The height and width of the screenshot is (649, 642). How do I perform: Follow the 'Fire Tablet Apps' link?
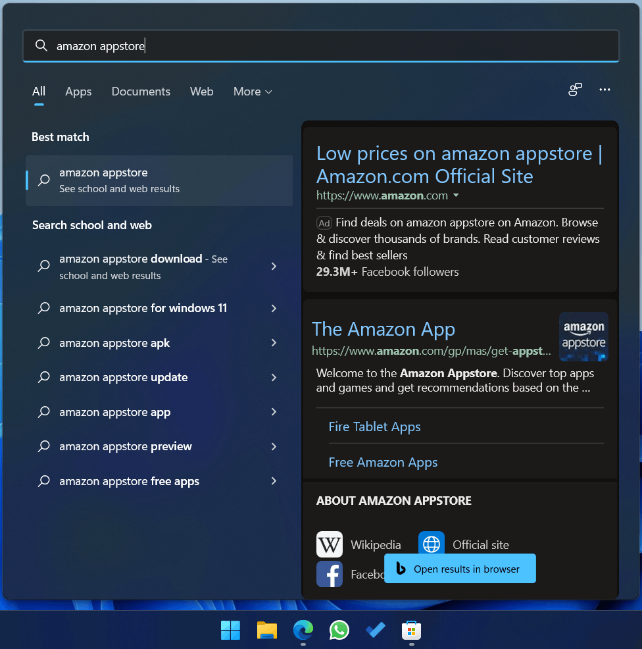pyautogui.click(x=374, y=427)
